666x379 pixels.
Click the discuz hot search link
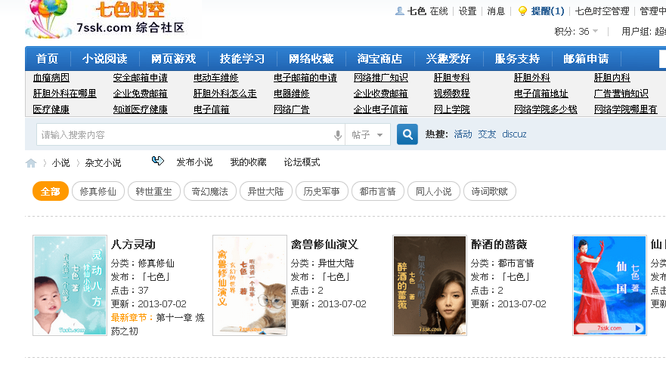[x=514, y=134]
